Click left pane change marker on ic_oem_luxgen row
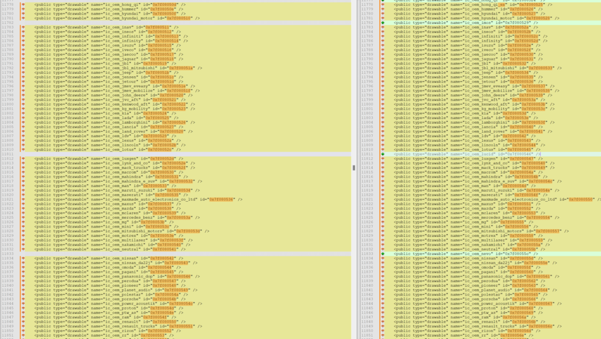 (x=23, y=158)
